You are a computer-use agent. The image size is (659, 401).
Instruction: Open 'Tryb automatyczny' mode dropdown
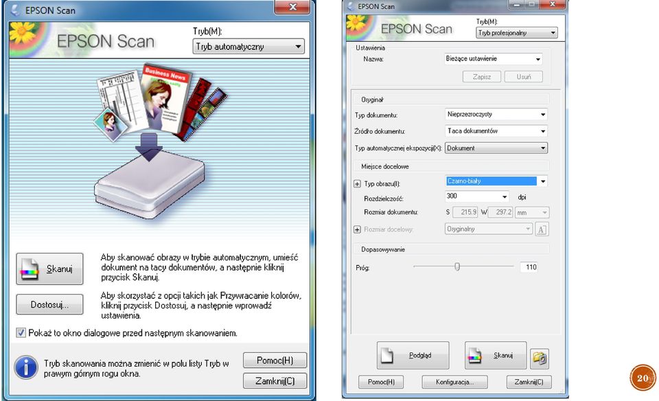[248, 46]
